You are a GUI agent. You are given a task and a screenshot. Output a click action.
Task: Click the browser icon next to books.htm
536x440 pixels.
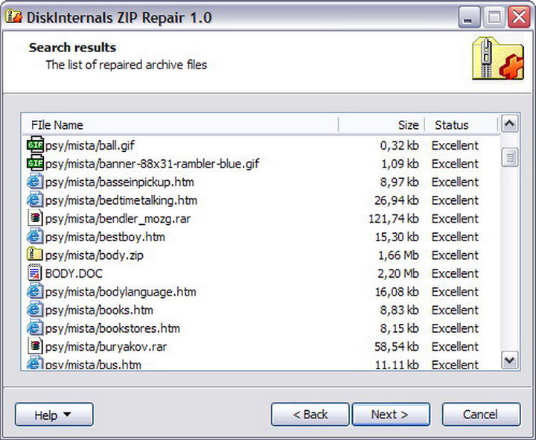tap(35, 310)
